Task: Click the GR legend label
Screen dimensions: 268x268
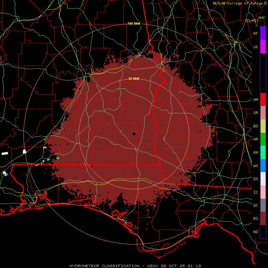Action: [256, 113]
